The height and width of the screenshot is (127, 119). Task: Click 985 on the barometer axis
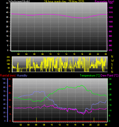tap(110, 41)
